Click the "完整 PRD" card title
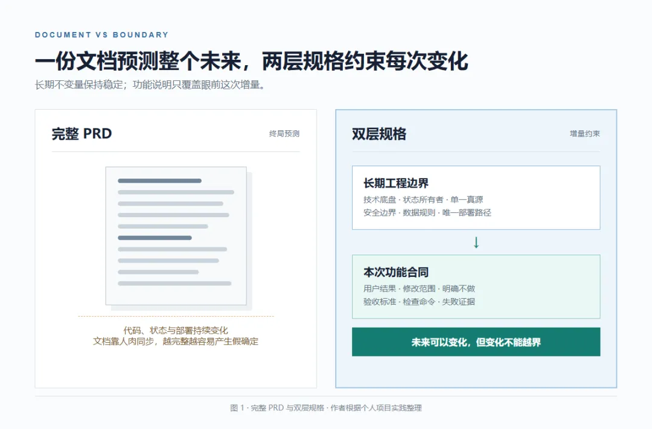The image size is (652, 429). point(82,134)
